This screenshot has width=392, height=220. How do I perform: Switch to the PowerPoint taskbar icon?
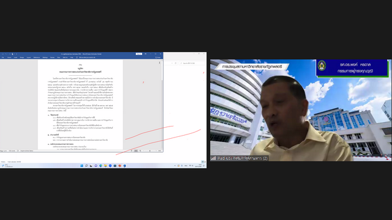[x=120, y=166]
